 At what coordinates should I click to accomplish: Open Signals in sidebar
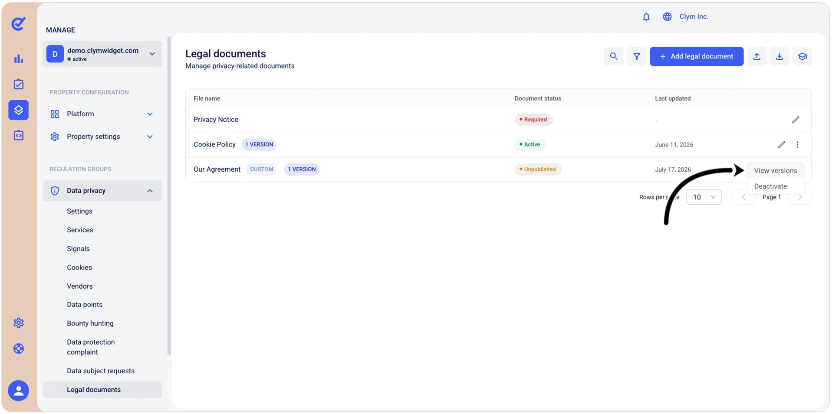[x=78, y=249]
